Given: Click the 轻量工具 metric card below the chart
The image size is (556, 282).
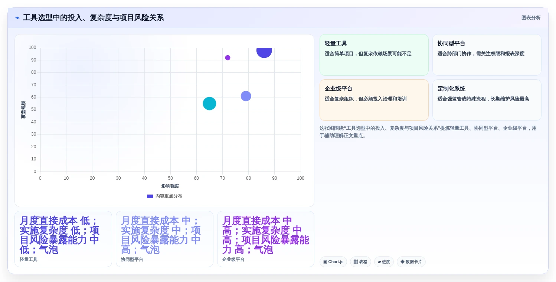Looking at the screenshot, I should (x=63, y=239).
